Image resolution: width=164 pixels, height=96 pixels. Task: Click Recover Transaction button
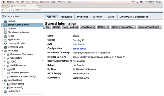123,27
